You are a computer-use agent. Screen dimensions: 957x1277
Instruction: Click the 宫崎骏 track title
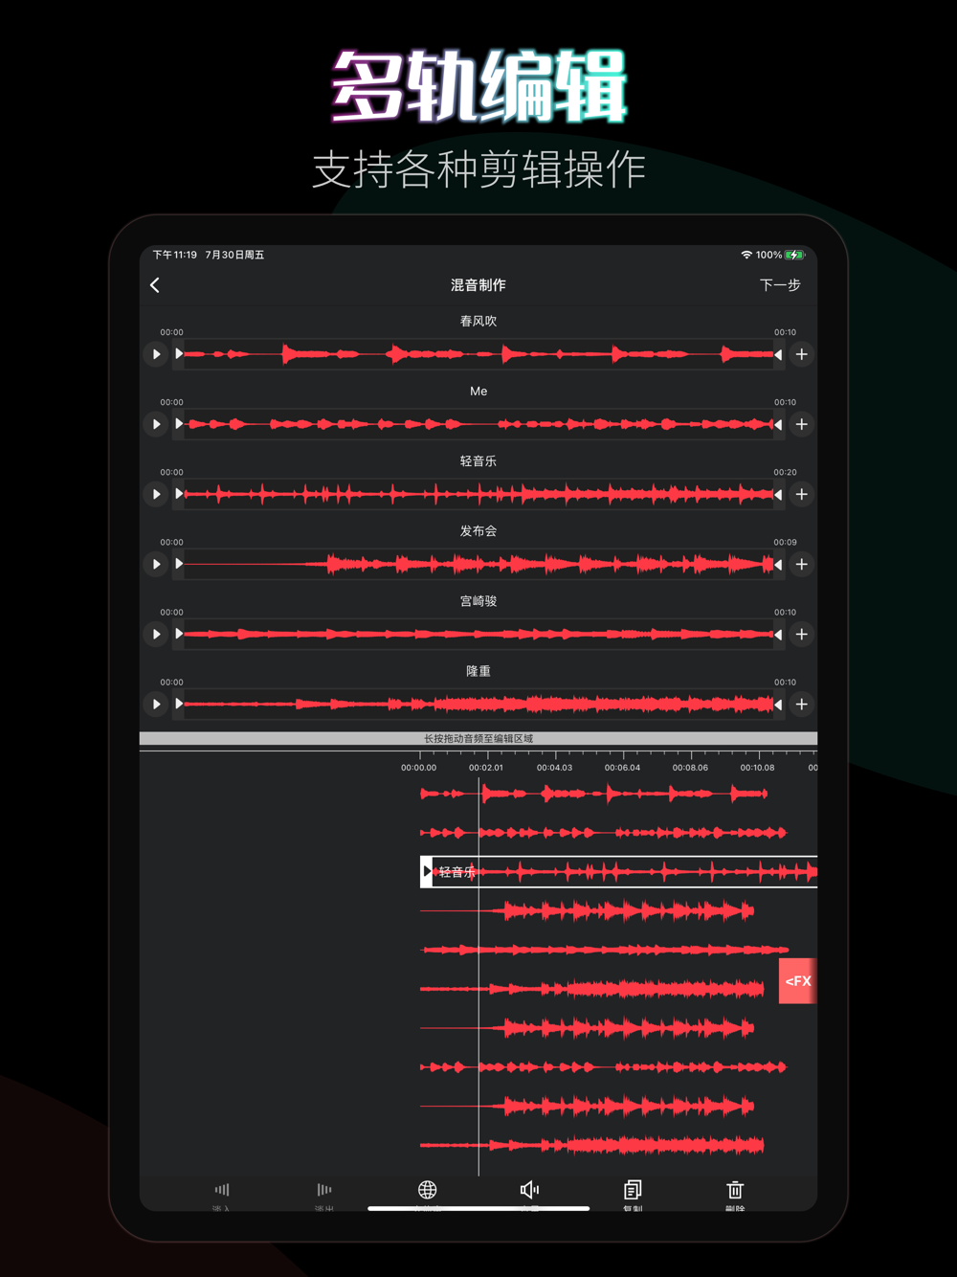(478, 601)
